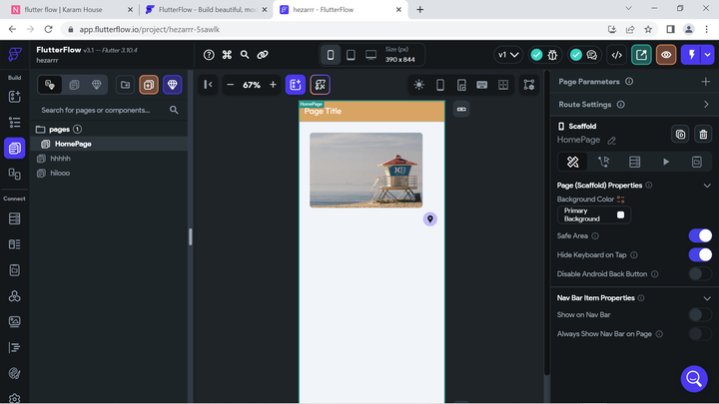Enable Disable Android Back Button switch
The height and width of the screenshot is (404, 719).
tap(700, 274)
